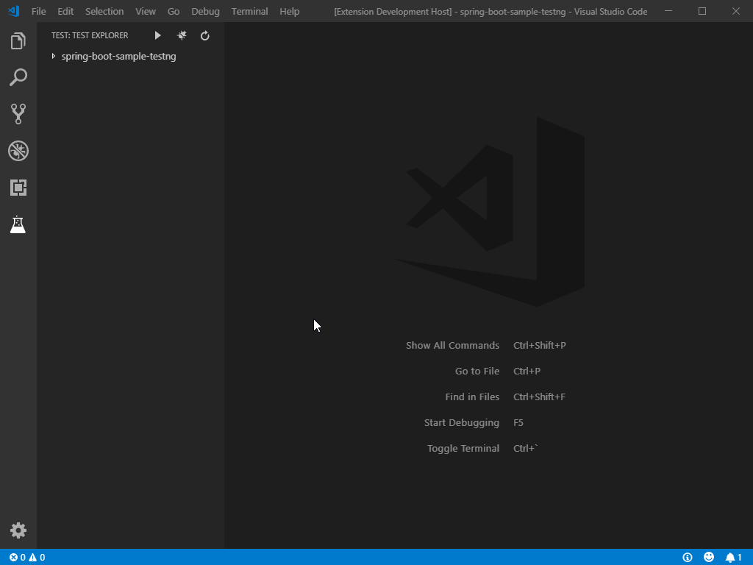753x565 pixels.
Task: Open the File menu
Action: click(x=38, y=11)
